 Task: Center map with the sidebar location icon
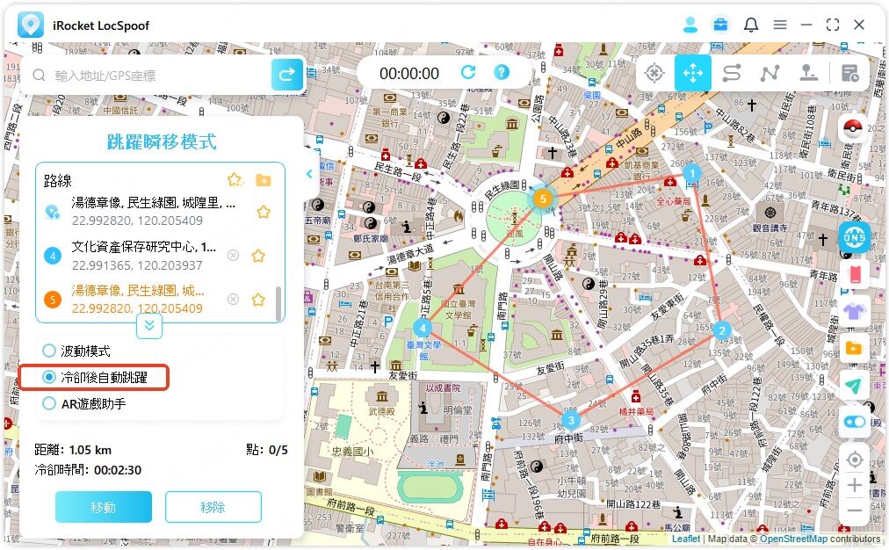click(x=855, y=460)
